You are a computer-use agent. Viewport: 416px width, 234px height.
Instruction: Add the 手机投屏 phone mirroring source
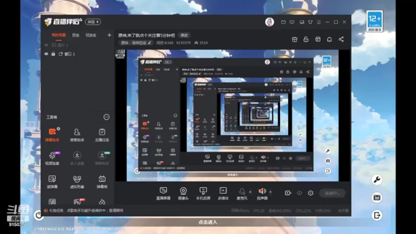pos(203,193)
